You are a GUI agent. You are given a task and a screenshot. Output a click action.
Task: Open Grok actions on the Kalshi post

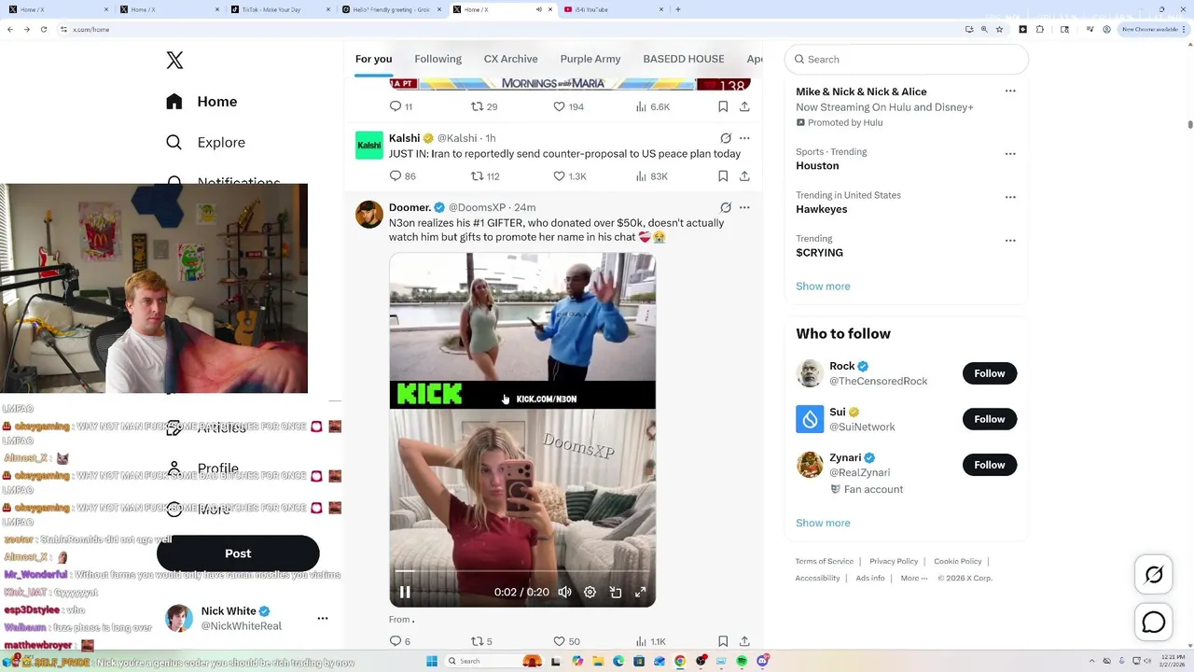click(726, 138)
